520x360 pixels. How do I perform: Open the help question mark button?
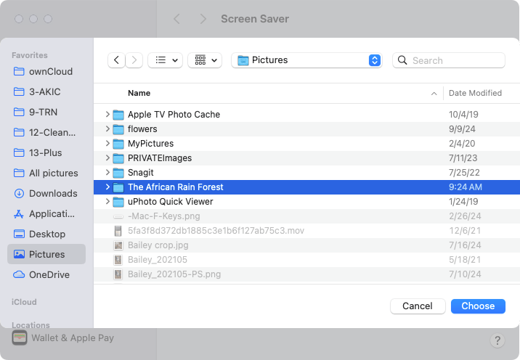[497, 340]
